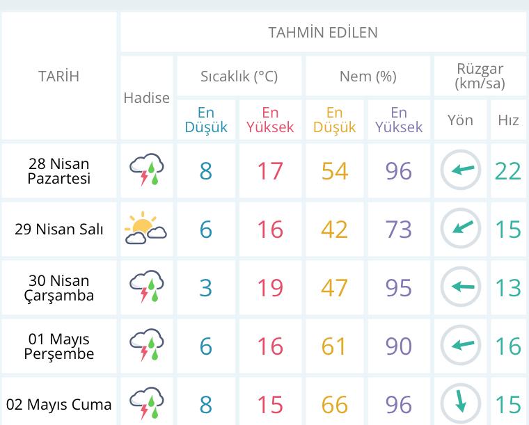This screenshot has width=529, height=425.
Task: Select the 02 Mayıs Cuma date cell
Action: [59, 404]
